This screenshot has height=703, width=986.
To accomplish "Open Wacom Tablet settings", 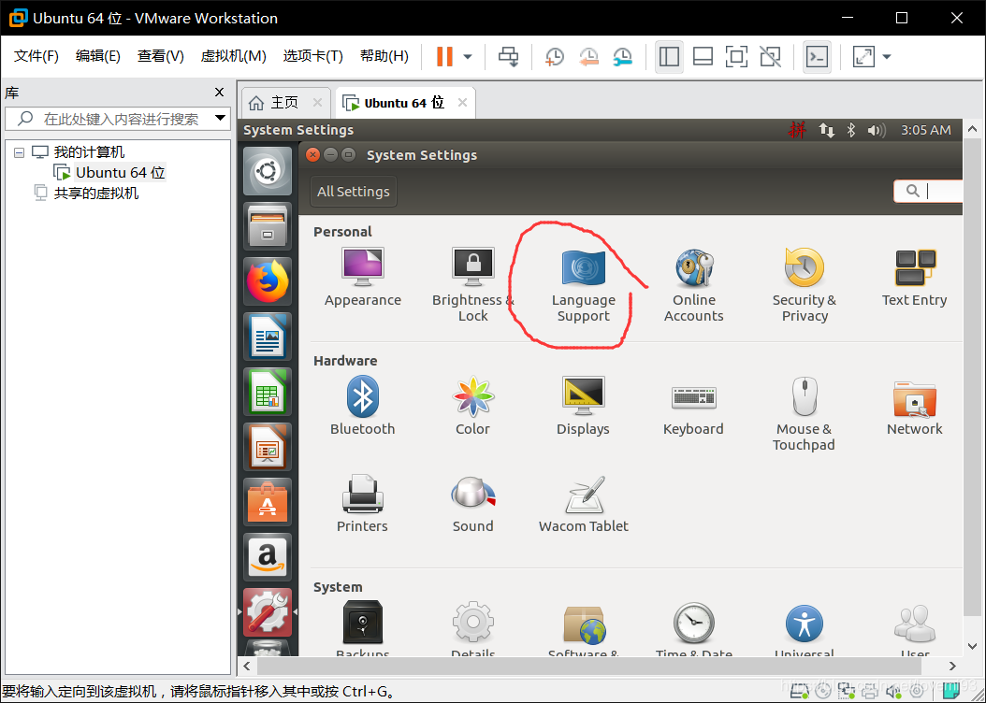I will click(x=583, y=503).
